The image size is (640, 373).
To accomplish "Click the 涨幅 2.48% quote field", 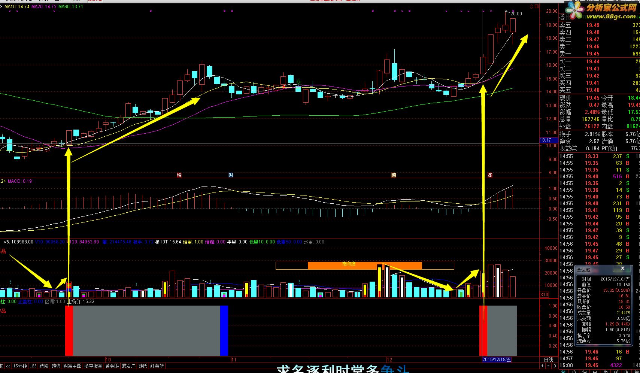I will pyautogui.click(x=579, y=112).
